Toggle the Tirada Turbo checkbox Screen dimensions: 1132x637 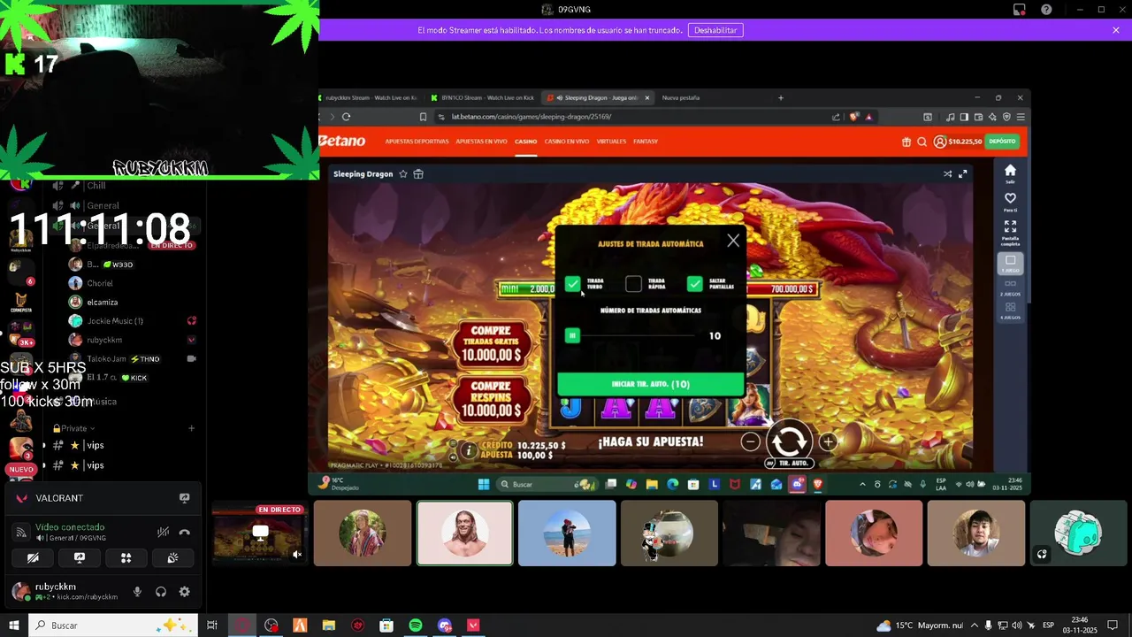(x=573, y=284)
